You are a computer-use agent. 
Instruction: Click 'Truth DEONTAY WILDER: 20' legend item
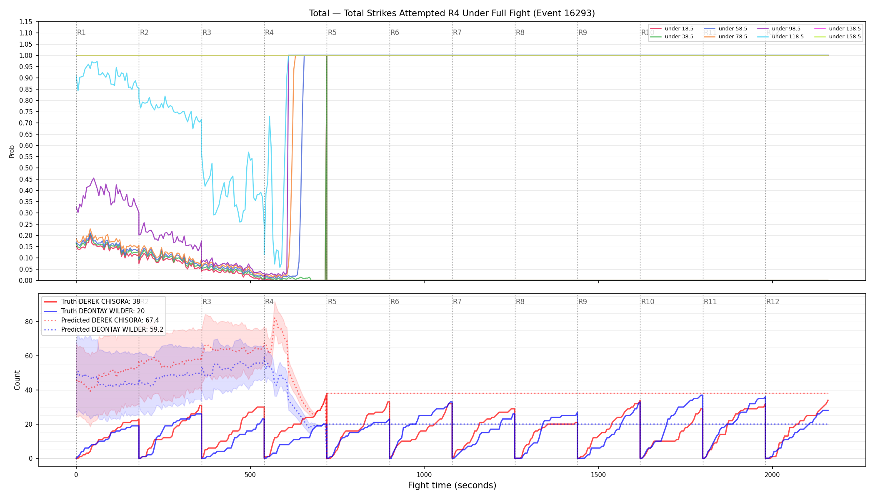click(x=94, y=311)
